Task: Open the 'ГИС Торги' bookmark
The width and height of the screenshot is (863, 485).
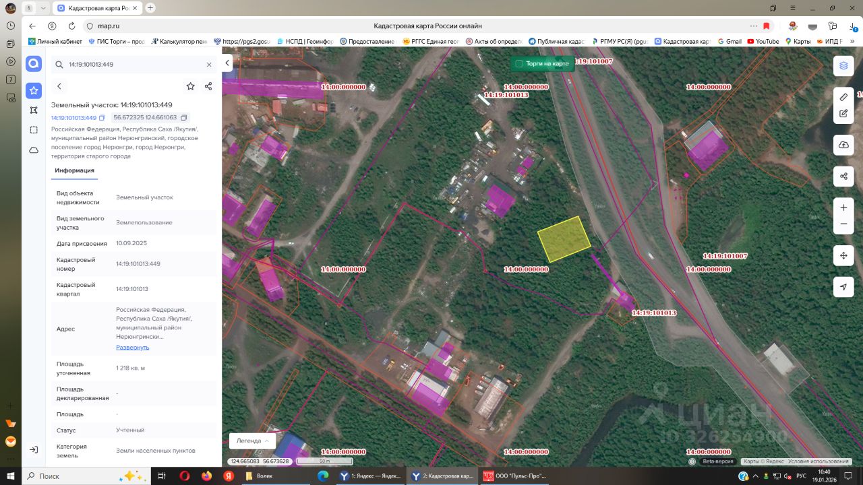Action: 116,41
